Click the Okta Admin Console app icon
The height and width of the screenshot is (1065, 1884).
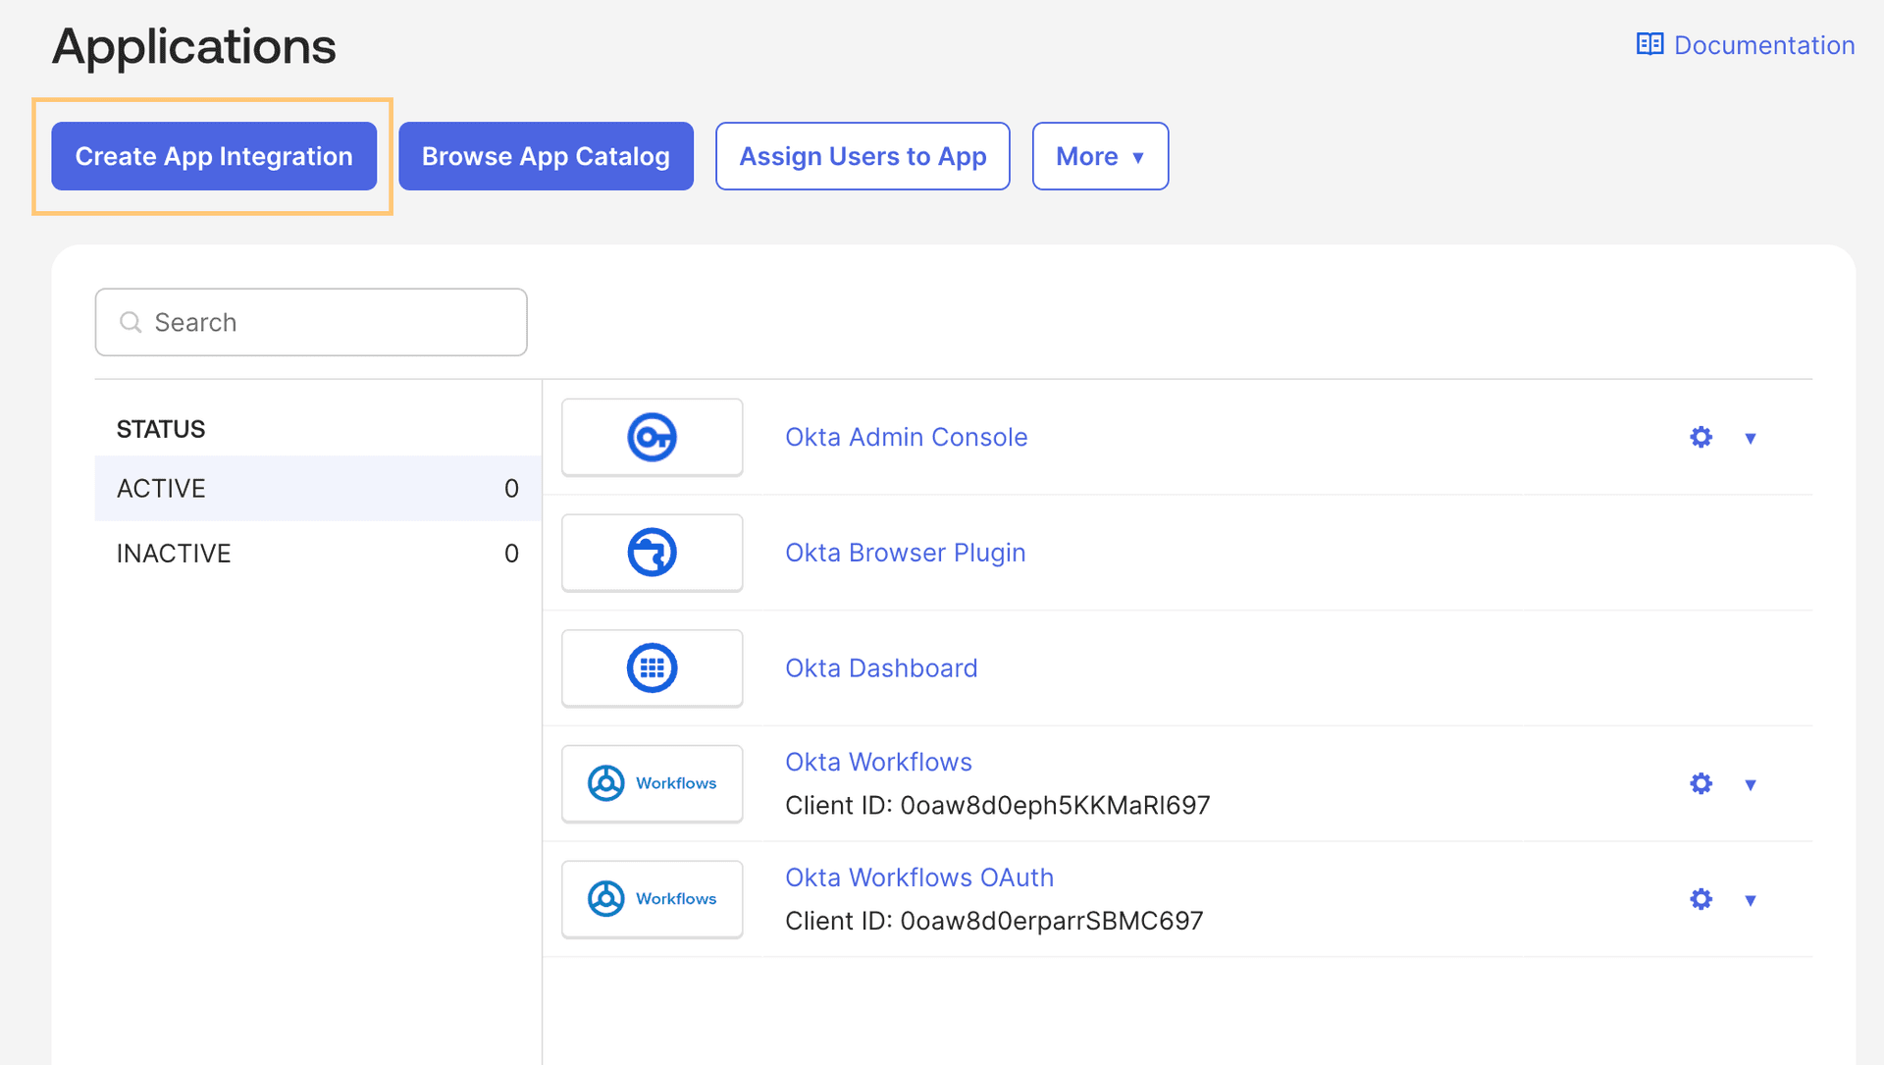click(x=652, y=437)
